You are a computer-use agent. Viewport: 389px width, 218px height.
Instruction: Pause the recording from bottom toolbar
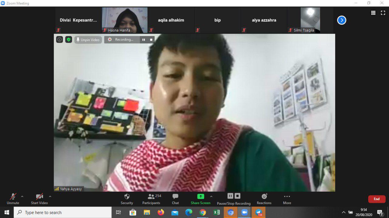(x=230, y=196)
